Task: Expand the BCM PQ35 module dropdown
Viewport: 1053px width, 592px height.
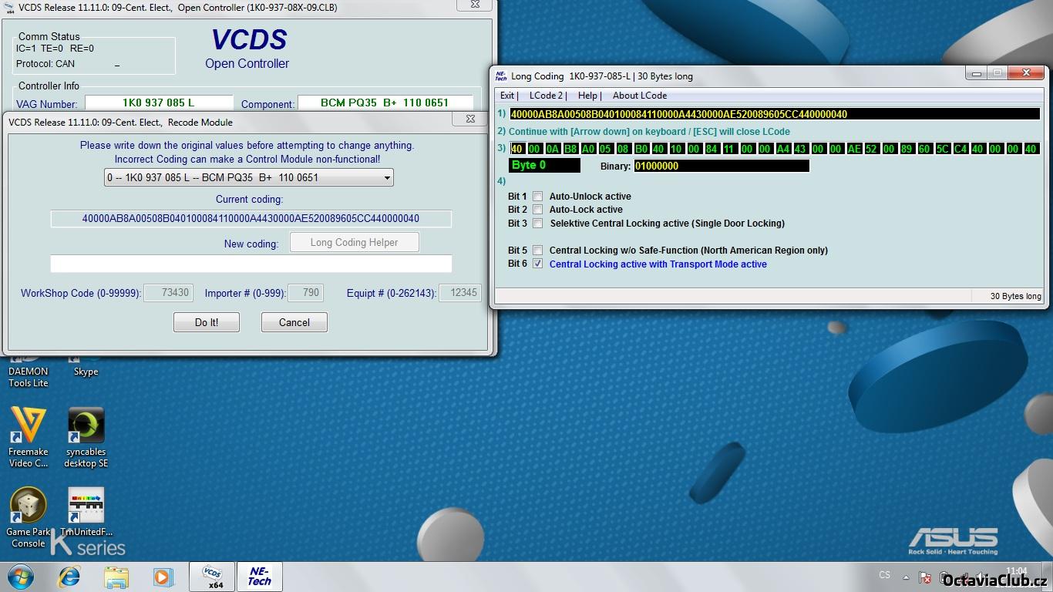Action: [x=386, y=178]
